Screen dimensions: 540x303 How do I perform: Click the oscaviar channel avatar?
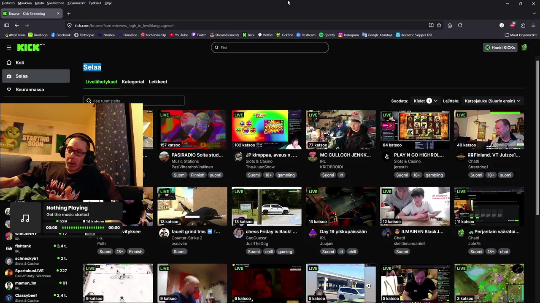click(x=164, y=233)
